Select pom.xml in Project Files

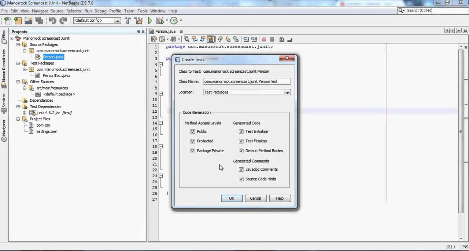click(43, 125)
